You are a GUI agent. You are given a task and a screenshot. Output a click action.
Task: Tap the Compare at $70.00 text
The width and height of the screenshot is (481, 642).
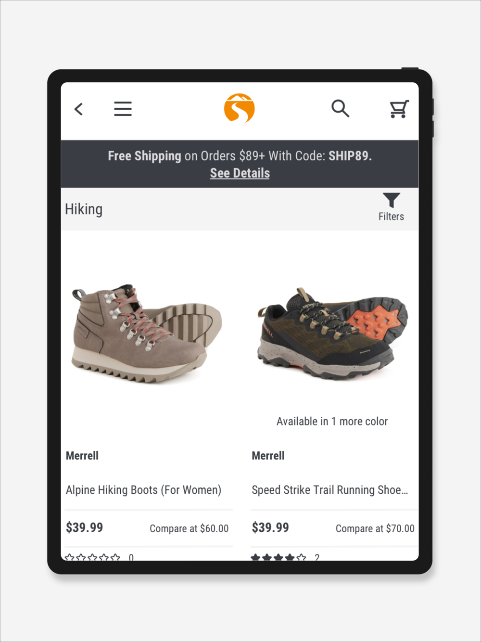coord(375,528)
